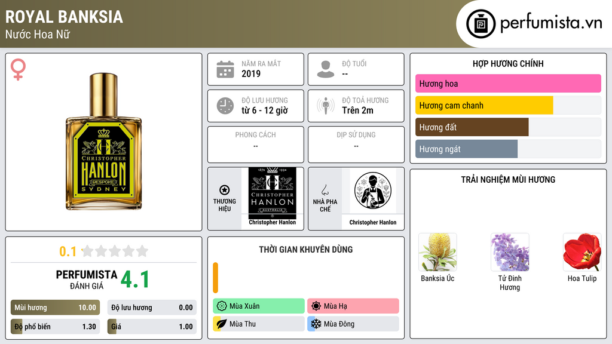This screenshot has width=612, height=344.
Task: Select the Mùa Xuân season tile
Action: pyautogui.click(x=259, y=306)
